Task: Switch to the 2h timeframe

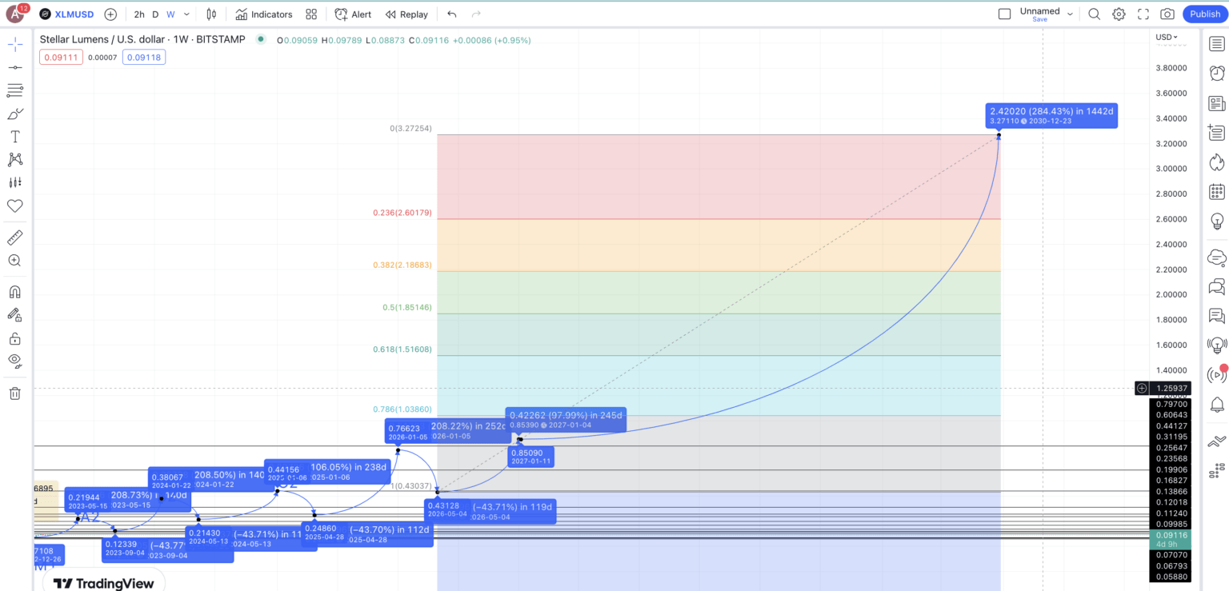Action: 139,14
